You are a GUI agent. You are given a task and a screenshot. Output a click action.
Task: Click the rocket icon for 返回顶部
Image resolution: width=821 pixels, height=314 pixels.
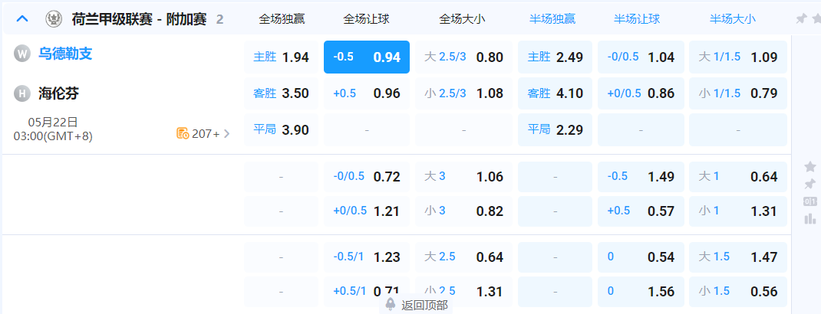390,304
